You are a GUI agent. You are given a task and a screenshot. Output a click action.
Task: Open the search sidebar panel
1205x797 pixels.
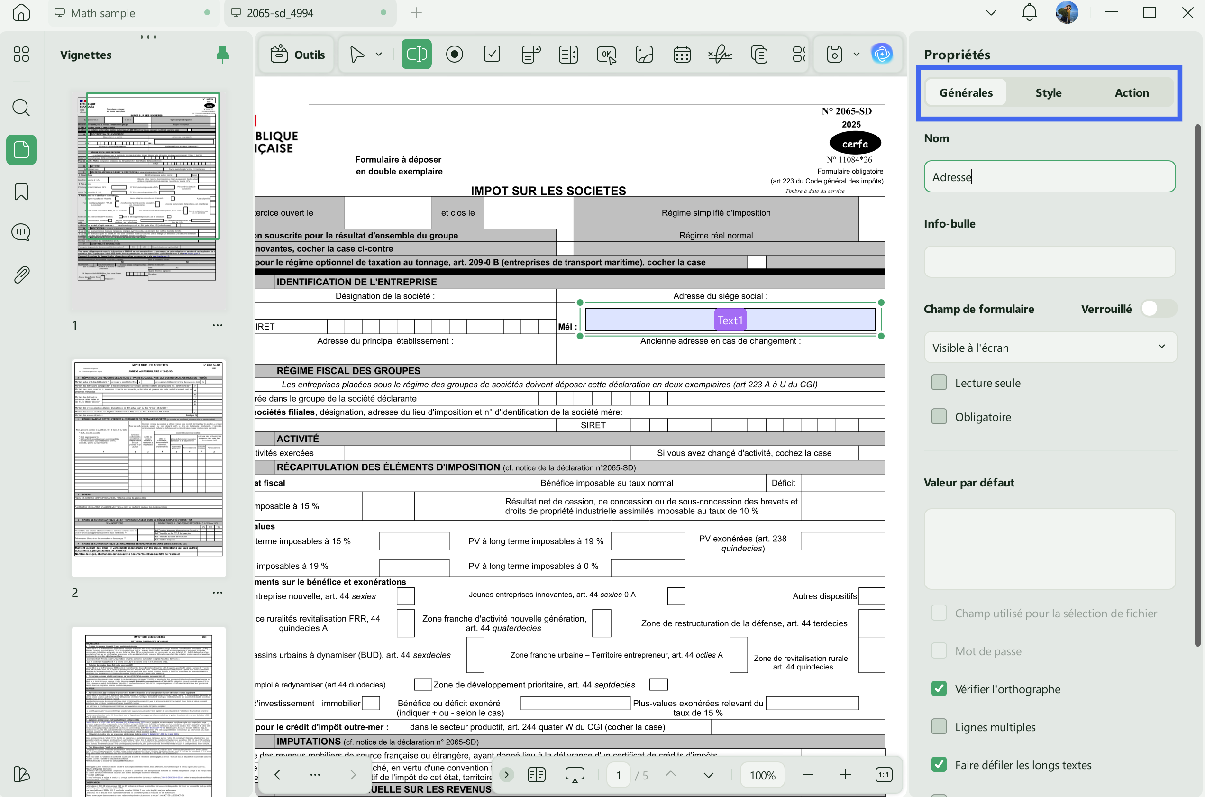pos(21,107)
